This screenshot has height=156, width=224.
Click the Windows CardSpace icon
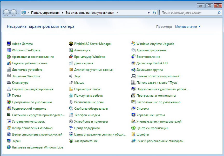pyautogui.click(x=9, y=50)
